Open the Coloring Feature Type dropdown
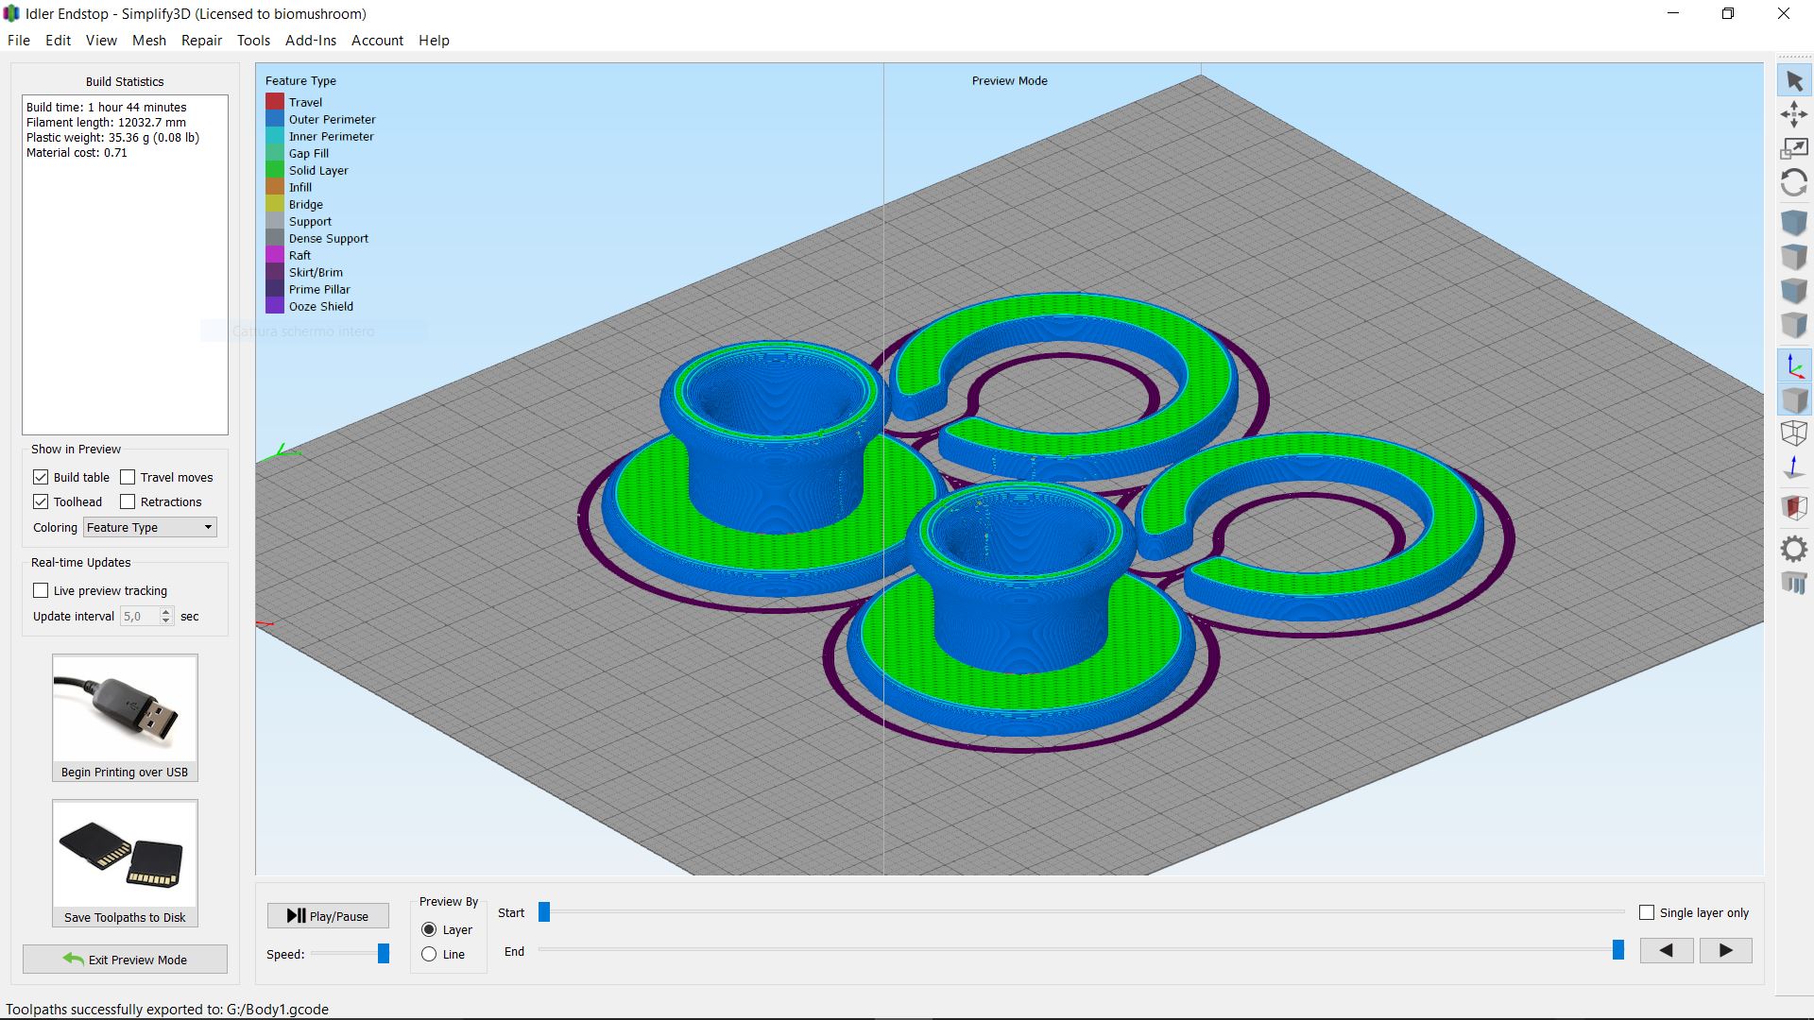This screenshot has width=1814, height=1020. pyautogui.click(x=150, y=527)
